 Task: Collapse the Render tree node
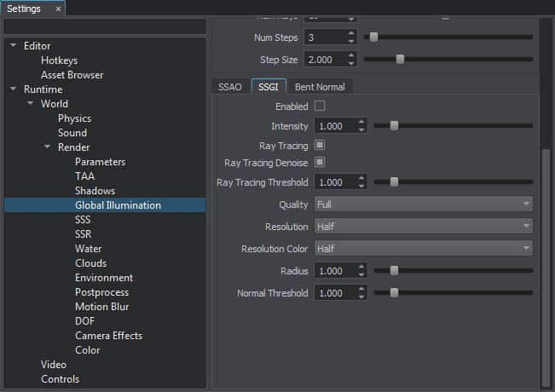click(48, 147)
